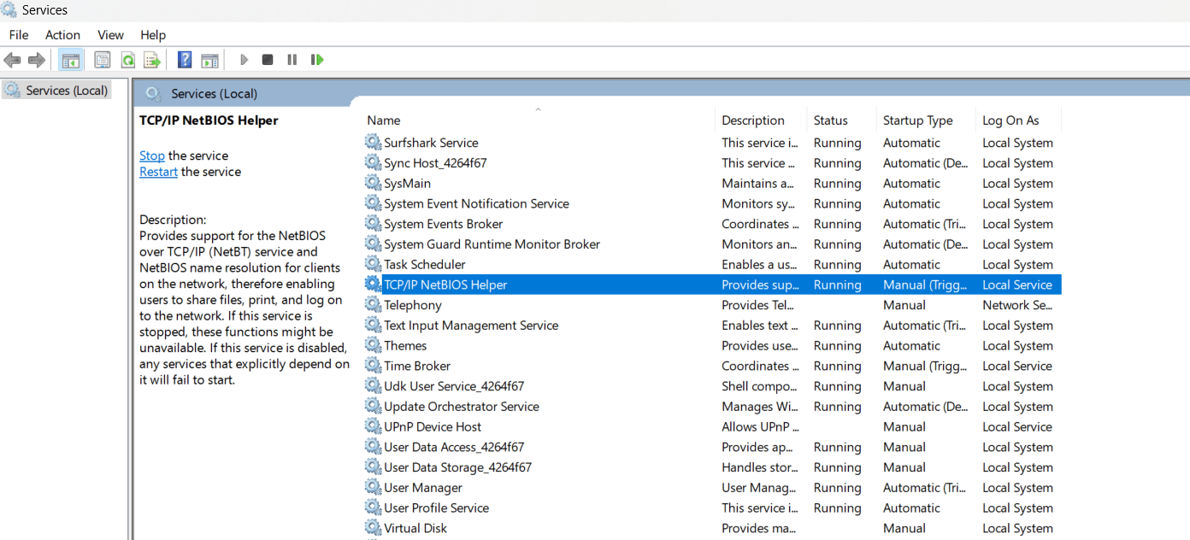Click the Forward navigation arrow
This screenshot has width=1190, height=540.
pyautogui.click(x=34, y=59)
